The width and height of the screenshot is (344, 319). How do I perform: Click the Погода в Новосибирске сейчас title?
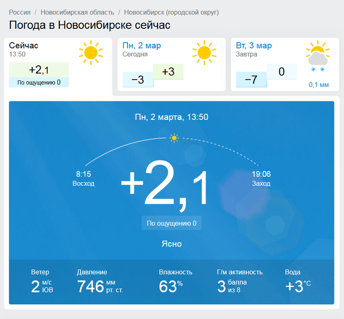pos(89,25)
